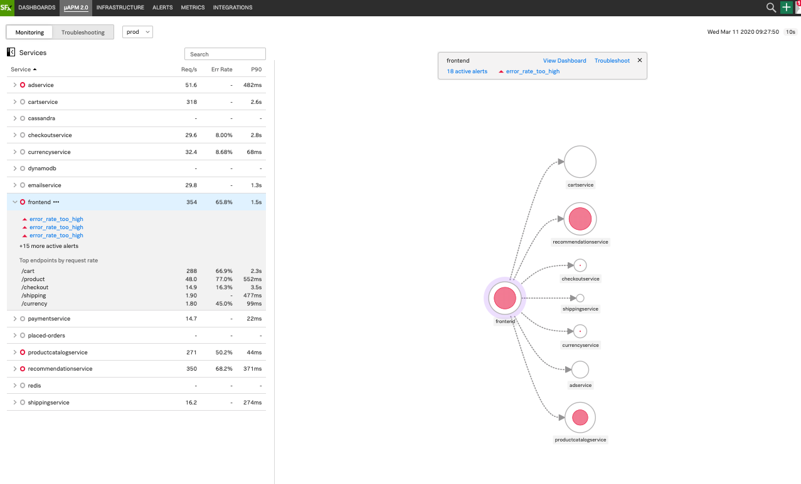Viewport: 801px width, 484px height.
Task: Expand the cartservice row
Action: point(15,101)
